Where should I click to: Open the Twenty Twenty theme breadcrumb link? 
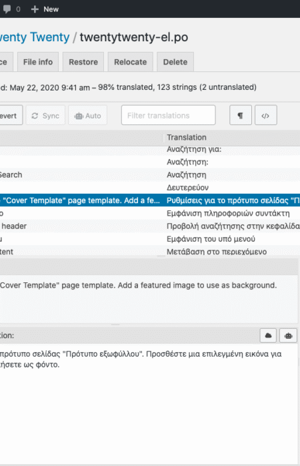35,37
